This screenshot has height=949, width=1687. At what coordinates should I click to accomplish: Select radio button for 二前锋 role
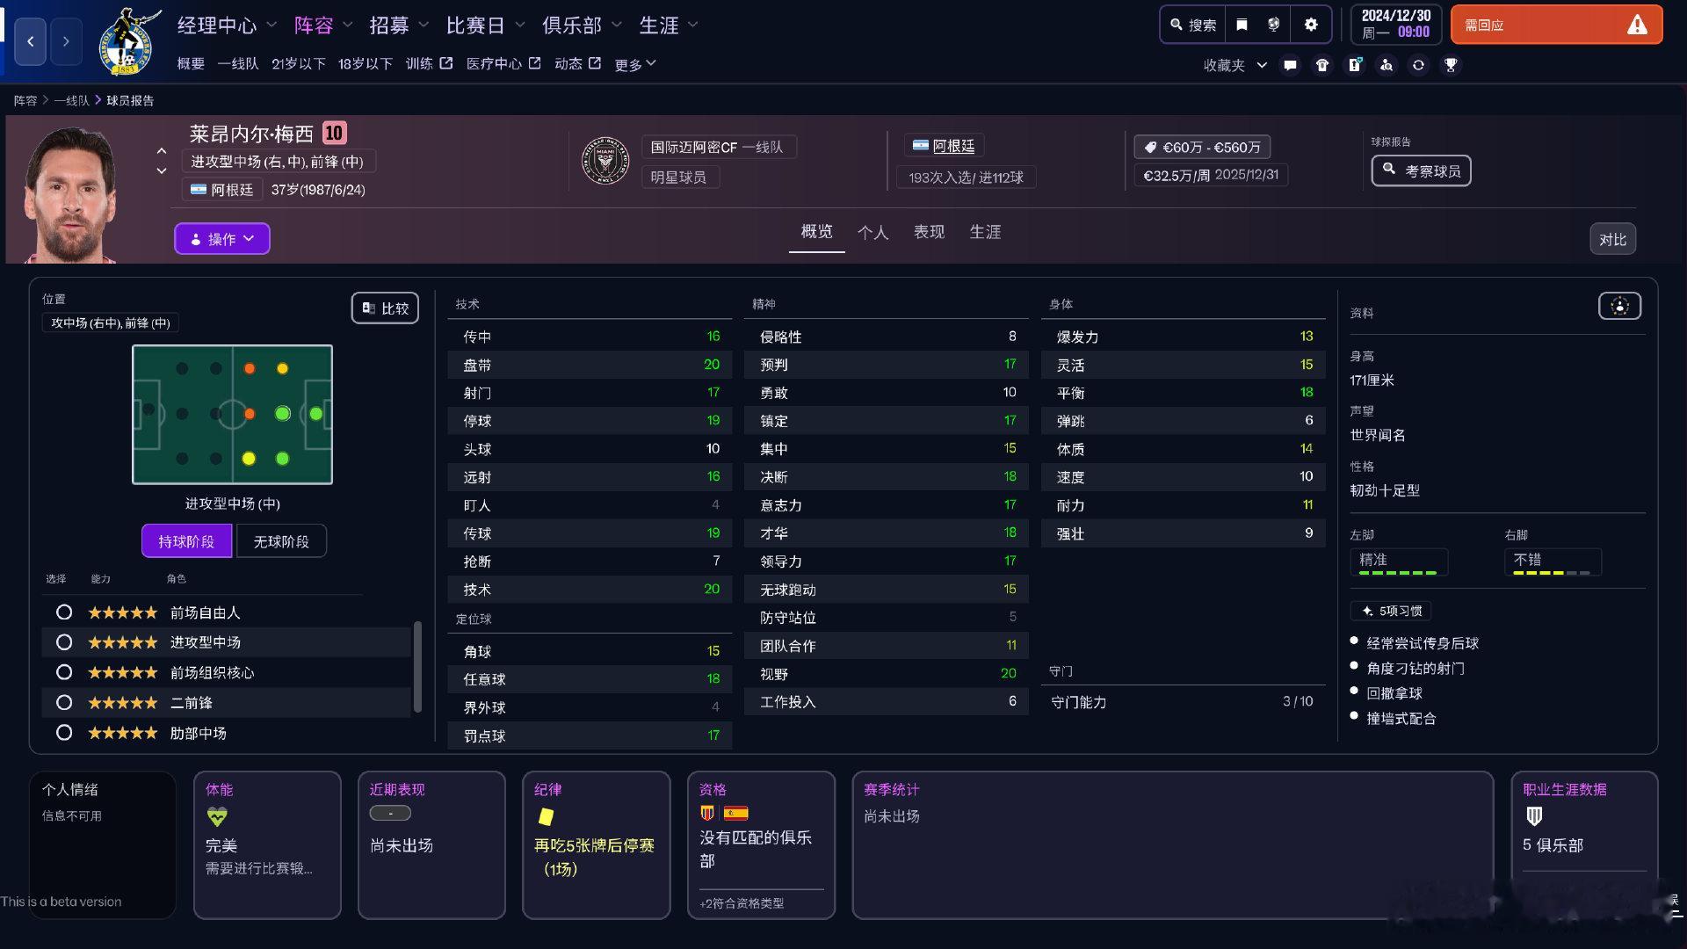(64, 703)
